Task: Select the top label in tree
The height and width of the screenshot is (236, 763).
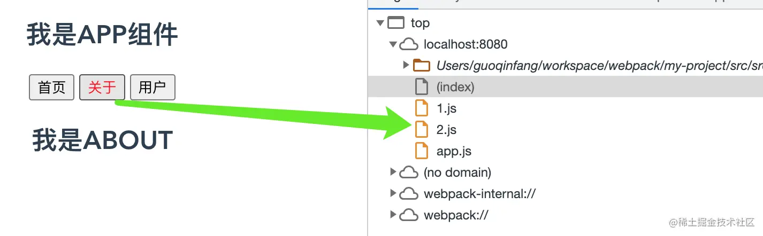Action: point(420,23)
